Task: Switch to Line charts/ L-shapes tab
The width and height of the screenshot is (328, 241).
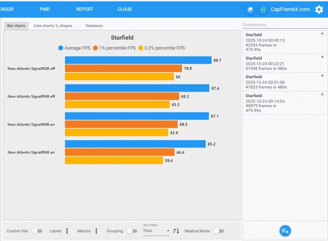Action: point(53,26)
